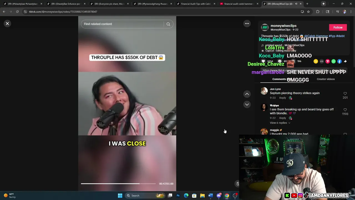Open weather widget showing Sunny
The height and width of the screenshot is (200, 355).
point(10,196)
